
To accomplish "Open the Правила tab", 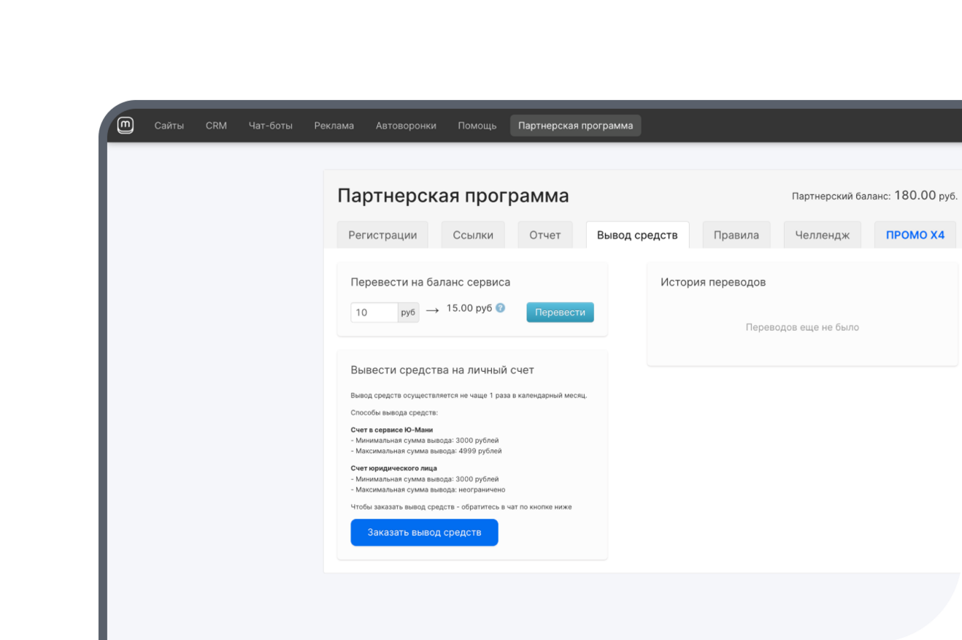I will coord(736,235).
